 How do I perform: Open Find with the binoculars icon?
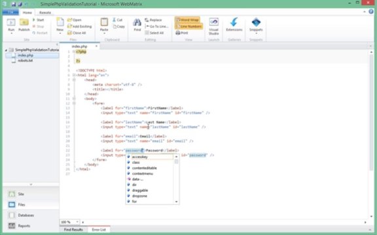tap(137, 23)
